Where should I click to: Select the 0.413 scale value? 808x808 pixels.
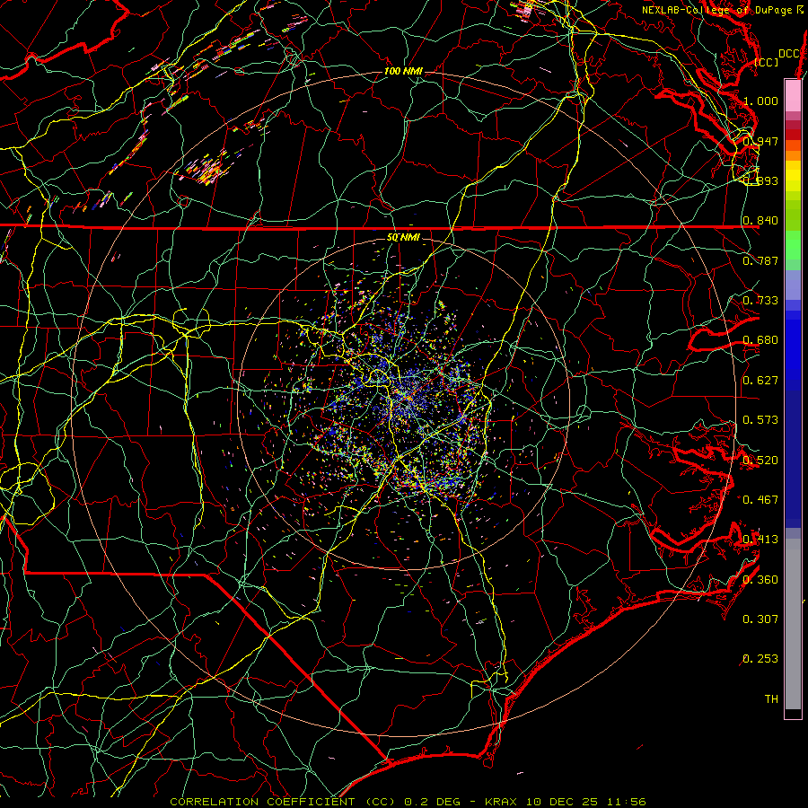(760, 540)
